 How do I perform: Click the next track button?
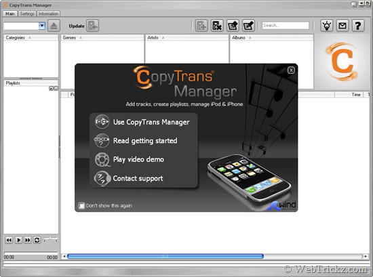(x=28, y=240)
